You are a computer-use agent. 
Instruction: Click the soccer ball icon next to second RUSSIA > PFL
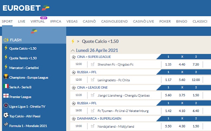coord(74,103)
